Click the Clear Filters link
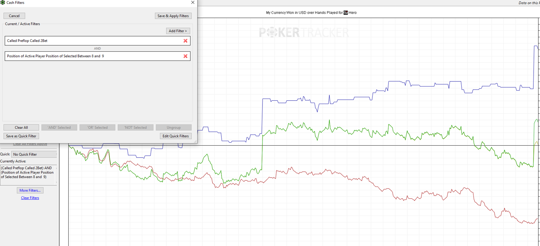 click(x=30, y=198)
